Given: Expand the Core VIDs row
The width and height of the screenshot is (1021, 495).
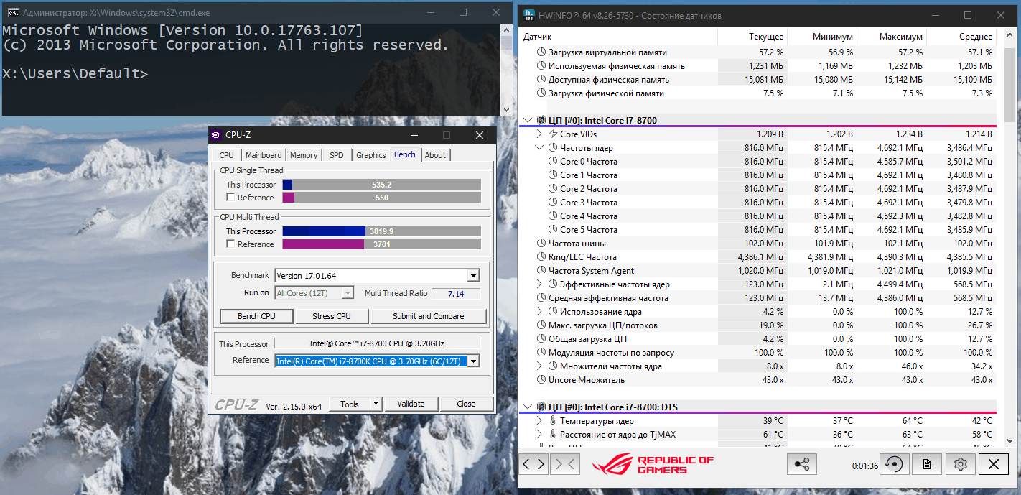Looking at the screenshot, I should point(540,134).
